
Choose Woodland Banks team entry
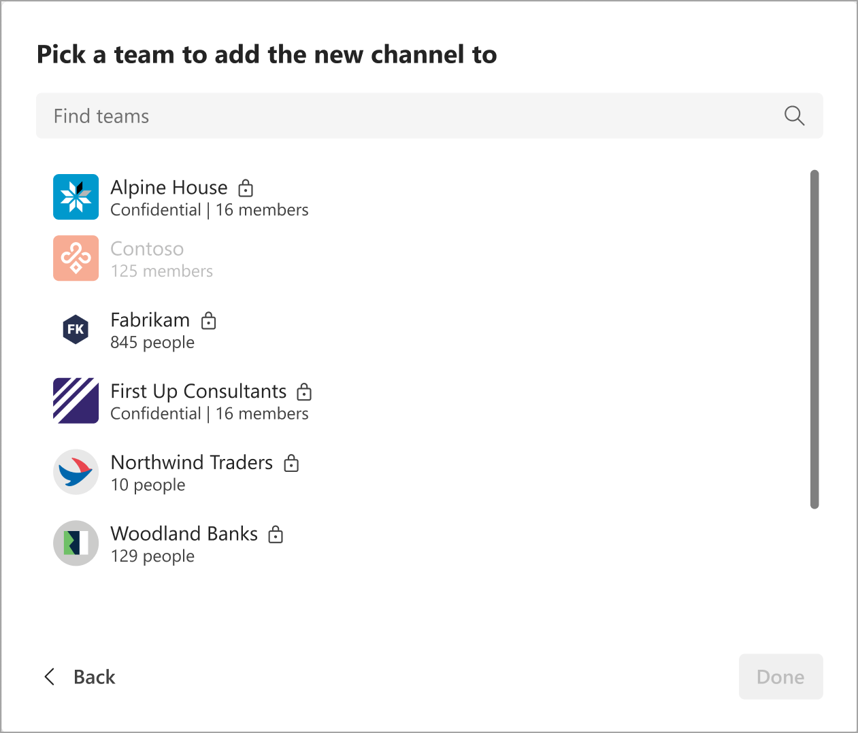click(x=184, y=534)
